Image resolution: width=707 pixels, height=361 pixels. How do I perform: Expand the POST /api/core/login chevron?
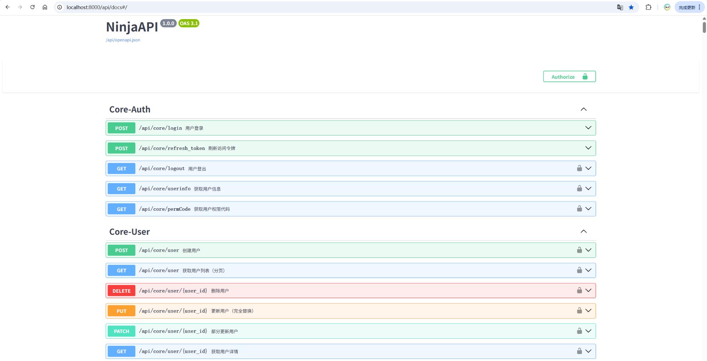[x=588, y=128]
